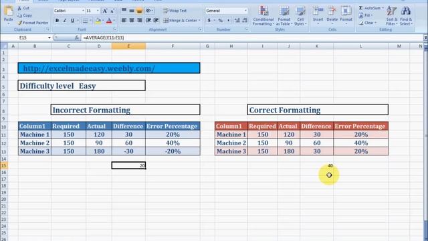Click the Decrease Indent icon

coord(148,21)
